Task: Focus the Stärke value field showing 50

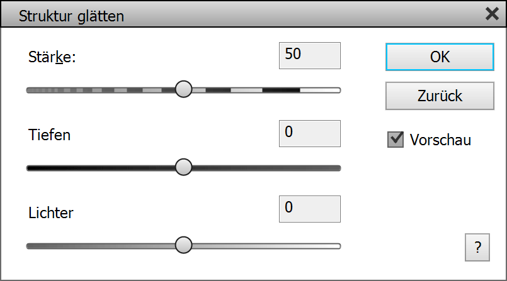Action: [x=309, y=55]
